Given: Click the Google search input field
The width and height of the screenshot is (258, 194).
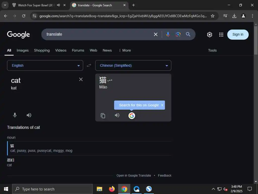Looking at the screenshot, I should (99, 34).
